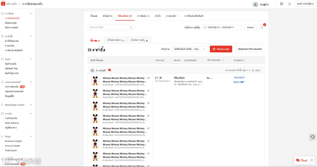Click the support headset floating icon
This screenshot has height=167, width=317.
pyautogui.click(x=313, y=137)
